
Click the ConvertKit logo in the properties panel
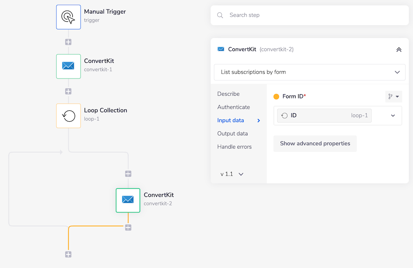point(221,49)
